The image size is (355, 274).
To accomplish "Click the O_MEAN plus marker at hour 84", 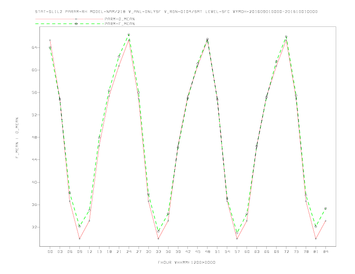I will pyautogui.click(x=325, y=221).
